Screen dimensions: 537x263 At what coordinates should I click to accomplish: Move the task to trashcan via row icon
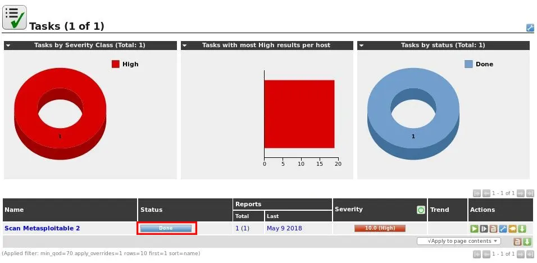[493, 229]
